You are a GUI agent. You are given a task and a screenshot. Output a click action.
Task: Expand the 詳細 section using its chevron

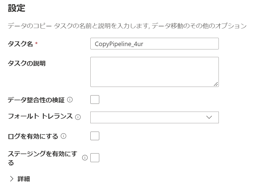pos(11,179)
